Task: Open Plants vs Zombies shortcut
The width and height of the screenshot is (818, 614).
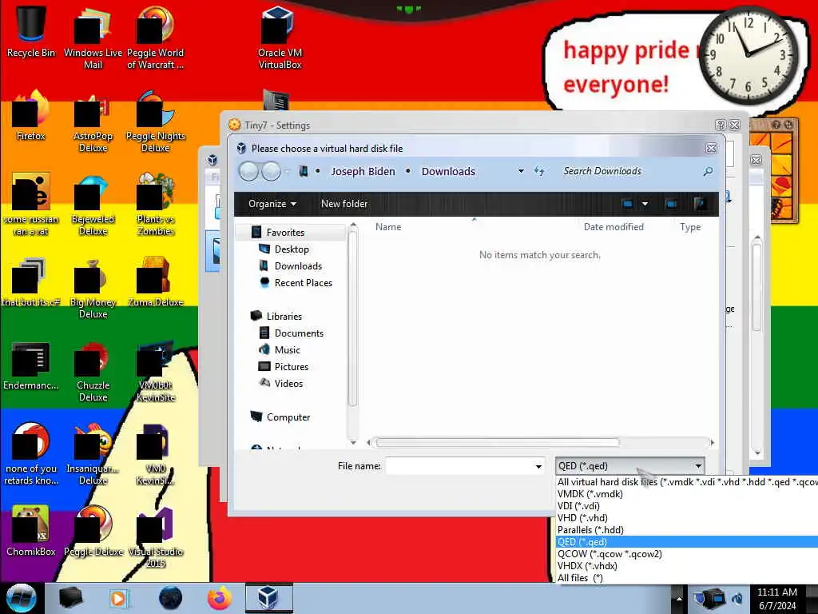Action: coord(155,205)
